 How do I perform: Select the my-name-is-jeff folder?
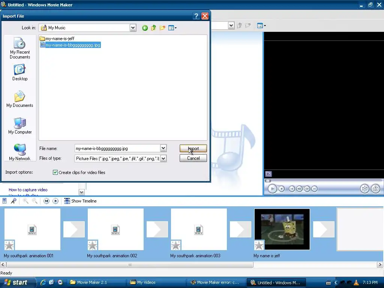click(x=57, y=39)
